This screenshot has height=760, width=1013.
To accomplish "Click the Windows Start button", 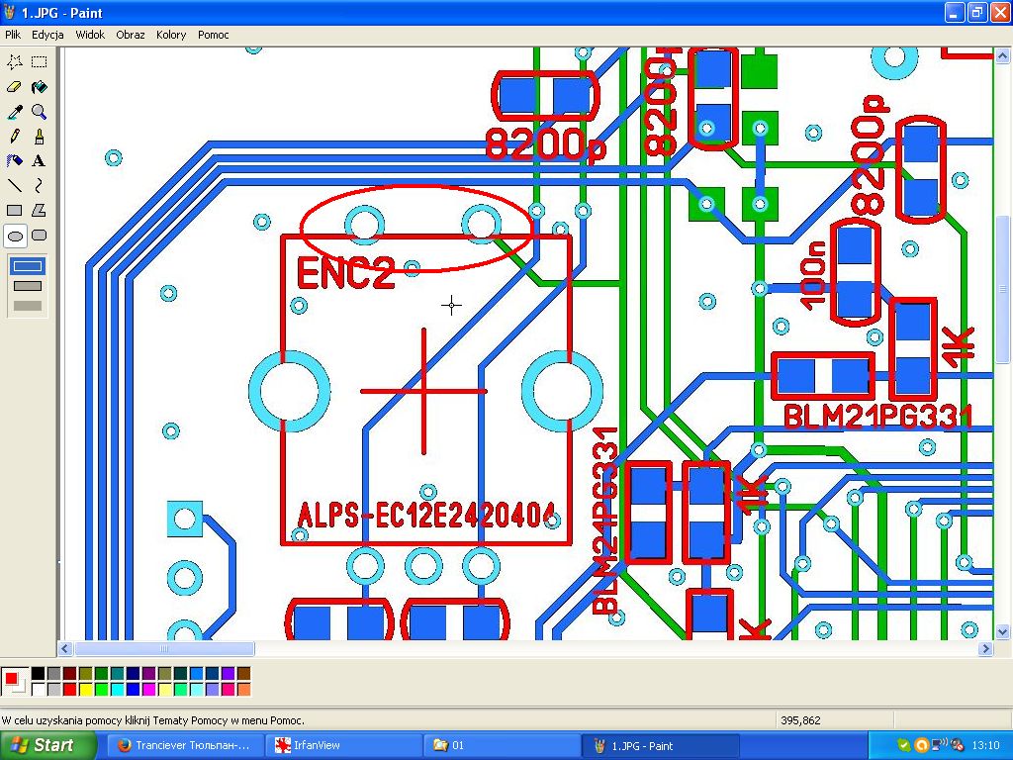I will pos(42,745).
